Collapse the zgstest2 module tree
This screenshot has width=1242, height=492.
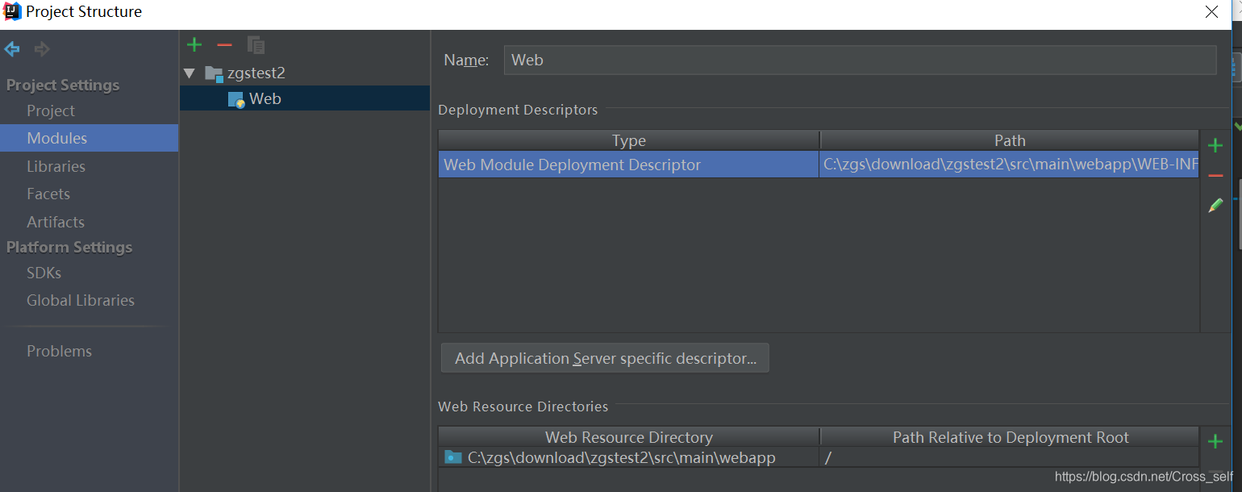pyautogui.click(x=190, y=73)
